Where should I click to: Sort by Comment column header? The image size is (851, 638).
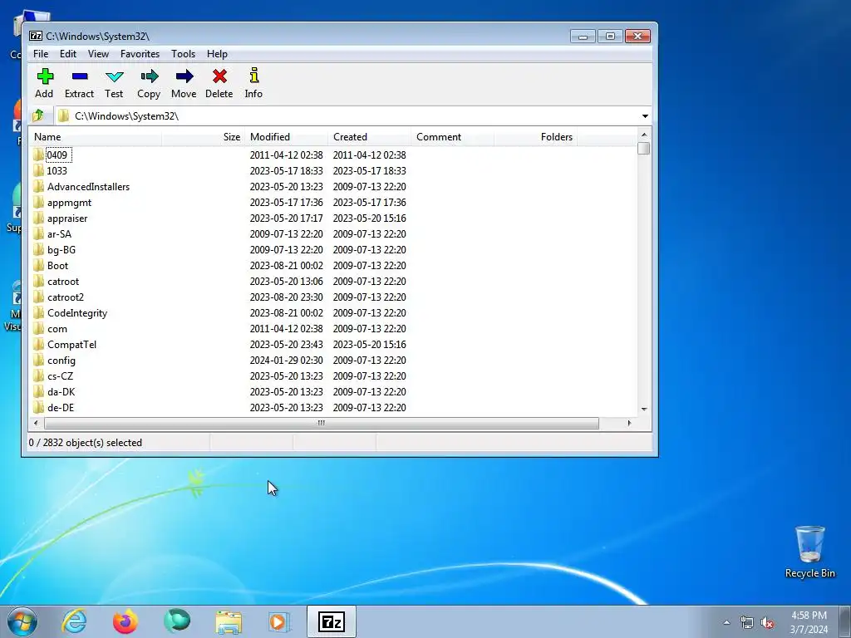[452, 137]
